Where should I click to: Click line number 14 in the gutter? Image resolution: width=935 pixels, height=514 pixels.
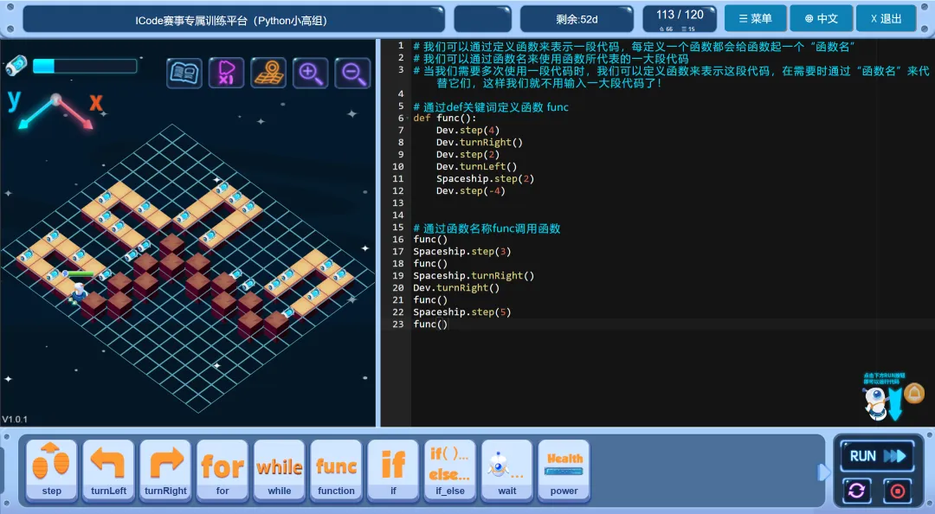tap(397, 215)
